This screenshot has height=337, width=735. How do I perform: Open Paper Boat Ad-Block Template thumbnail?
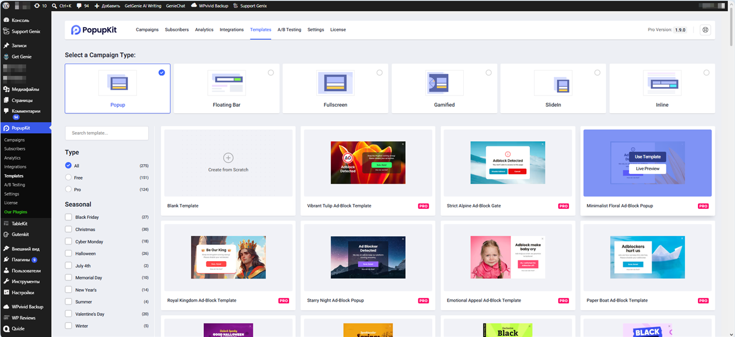[x=647, y=257]
